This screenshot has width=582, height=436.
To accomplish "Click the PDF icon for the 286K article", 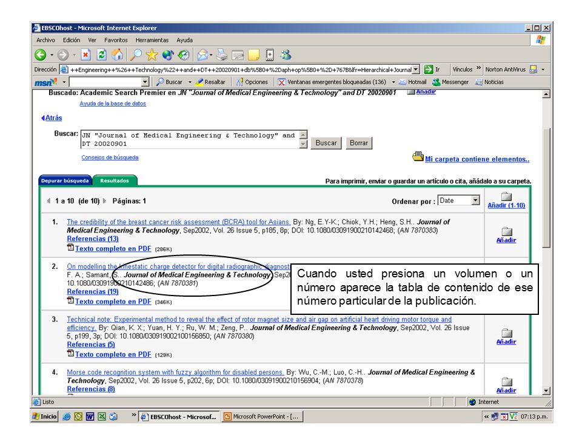I will [70, 248].
